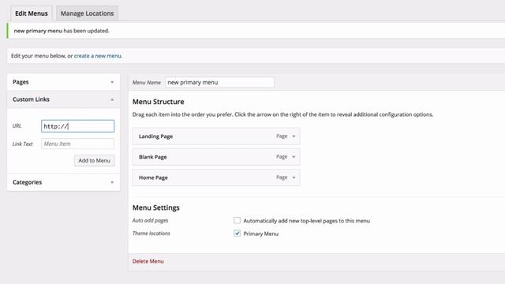This screenshot has width=505, height=284.
Task: Click the Custom Links panel heading
Action: point(31,99)
